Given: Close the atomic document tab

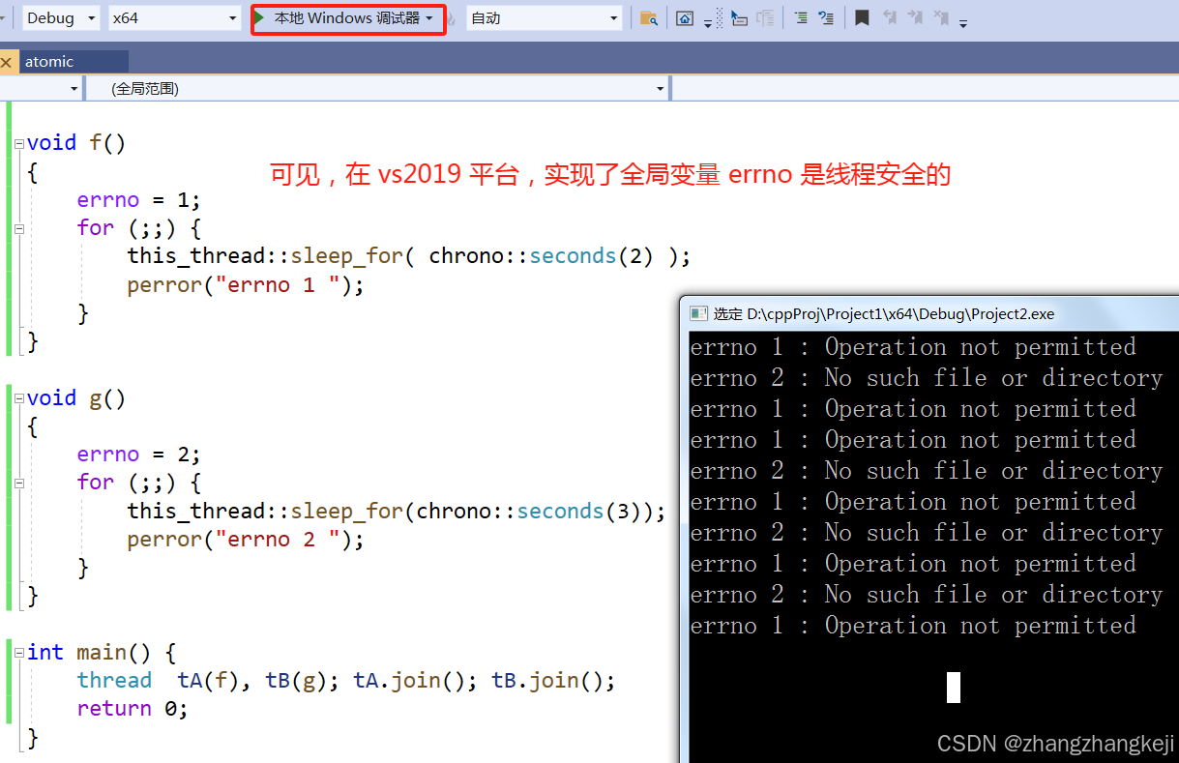Looking at the screenshot, I should pos(7,62).
